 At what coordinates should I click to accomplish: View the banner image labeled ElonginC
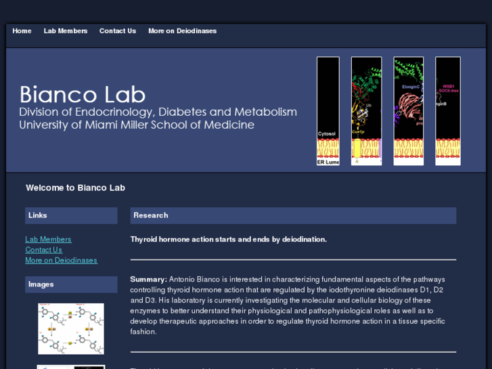[409, 111]
